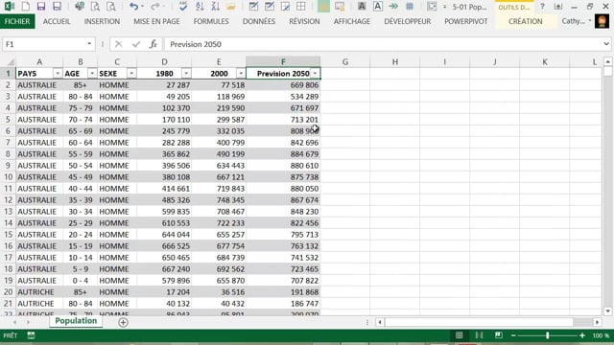The width and height of the screenshot is (614, 345).
Task: Select row 10 header
Action: [x=8, y=177]
